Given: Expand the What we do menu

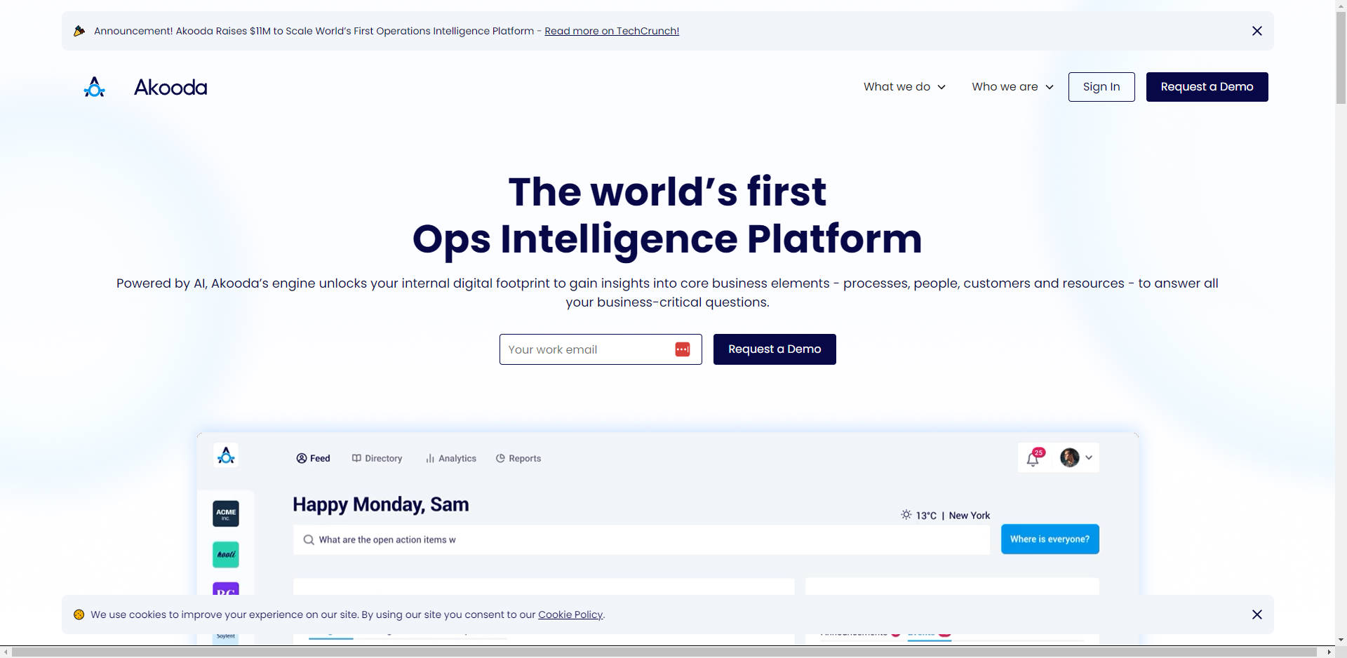Looking at the screenshot, I should [904, 87].
